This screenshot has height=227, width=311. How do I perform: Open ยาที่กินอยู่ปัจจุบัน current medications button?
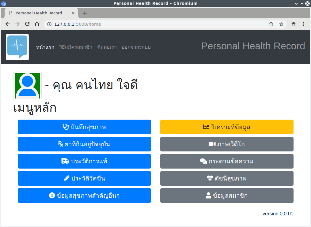(x=84, y=144)
